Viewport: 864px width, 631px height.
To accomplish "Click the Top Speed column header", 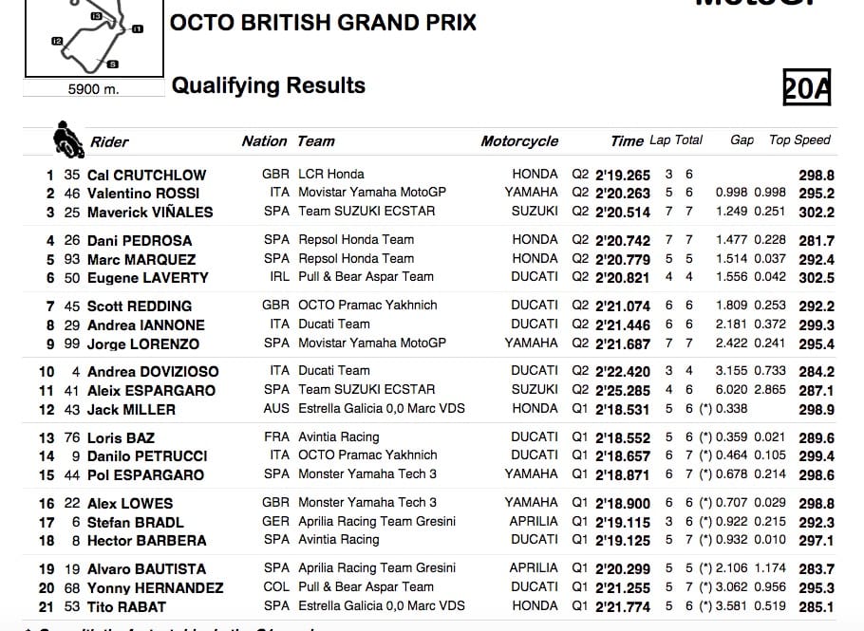I will tap(799, 140).
